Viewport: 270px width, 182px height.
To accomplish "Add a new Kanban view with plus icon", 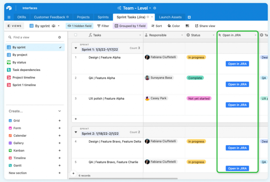I will point(59,151).
